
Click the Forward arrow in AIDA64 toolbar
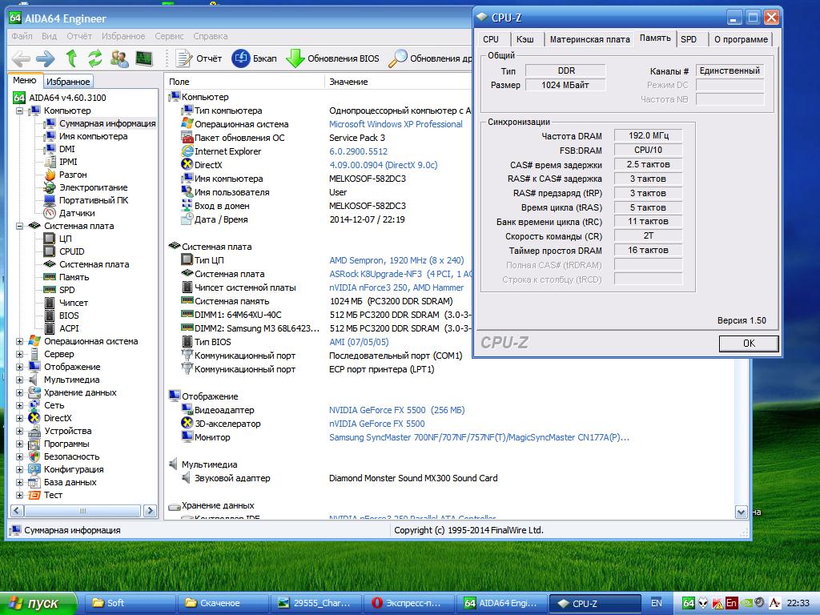point(46,58)
